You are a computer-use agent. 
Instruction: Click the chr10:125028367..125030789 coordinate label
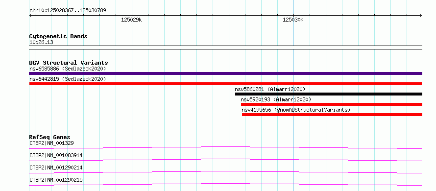coord(68,11)
